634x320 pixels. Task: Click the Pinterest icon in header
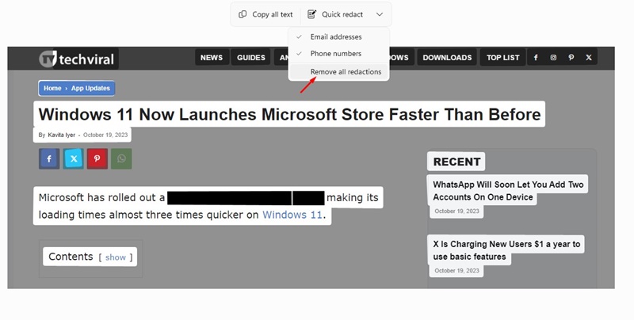coord(571,57)
